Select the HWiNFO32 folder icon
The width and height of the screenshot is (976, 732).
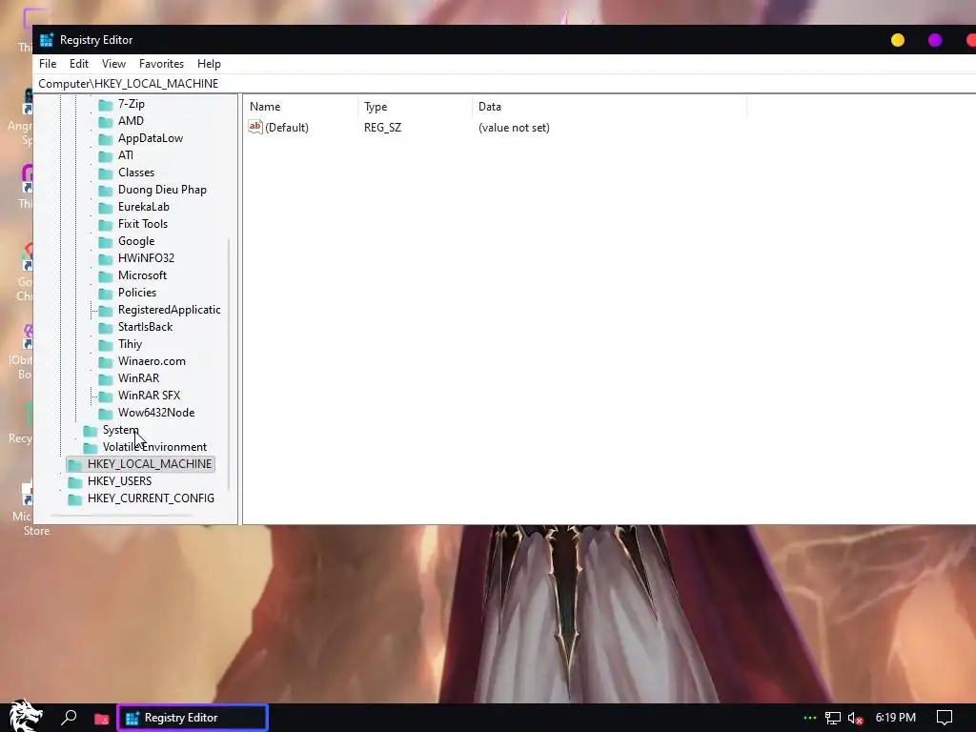[106, 258]
